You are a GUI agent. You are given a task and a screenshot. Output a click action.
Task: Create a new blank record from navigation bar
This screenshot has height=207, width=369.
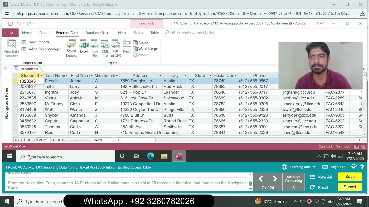point(64,140)
